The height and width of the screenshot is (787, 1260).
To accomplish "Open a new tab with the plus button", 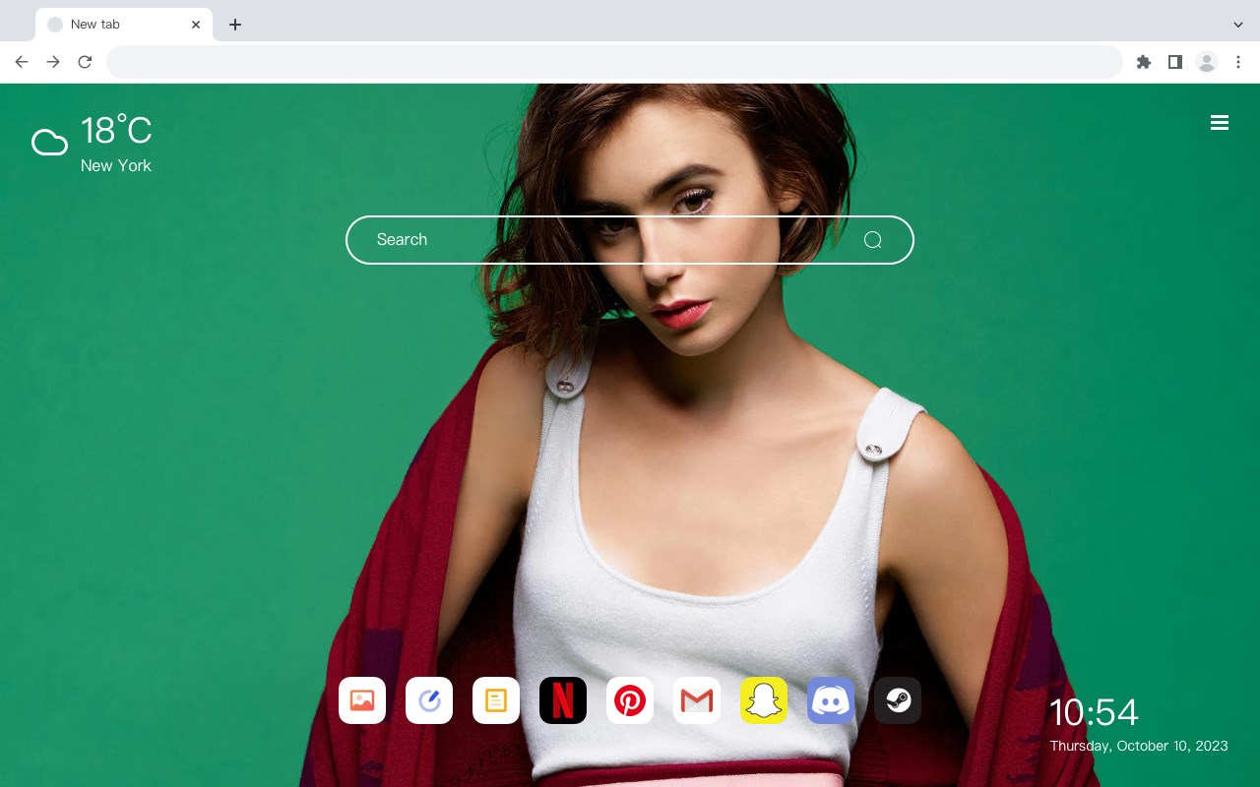I will [x=234, y=25].
